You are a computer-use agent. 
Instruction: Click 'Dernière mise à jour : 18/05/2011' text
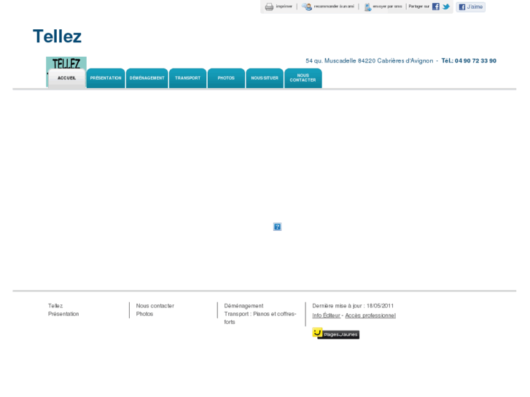coord(353,306)
